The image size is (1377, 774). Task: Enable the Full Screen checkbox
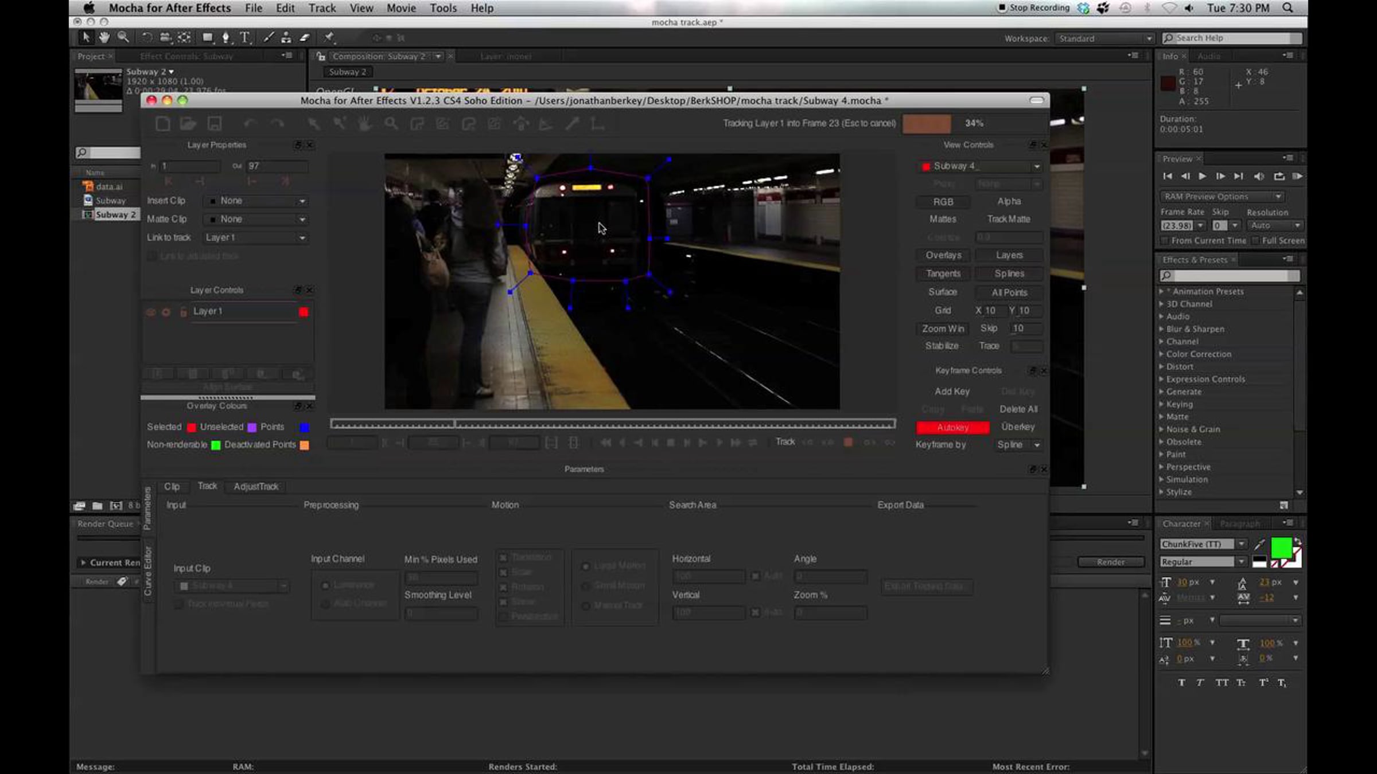click(x=1255, y=241)
